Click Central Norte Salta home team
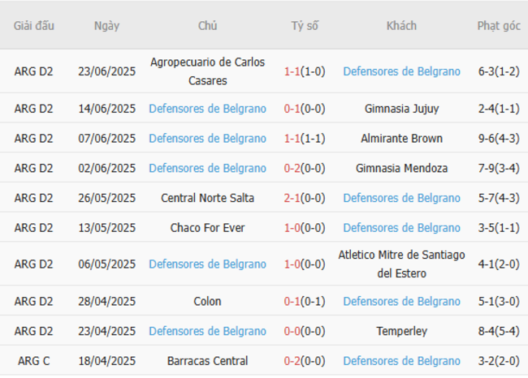The image size is (528, 378). pos(207,198)
